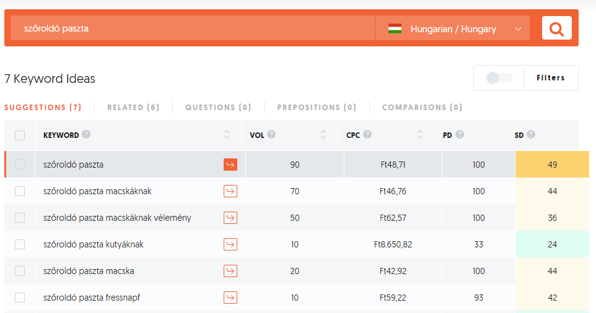Toggle the switch beside Filters
This screenshot has width=596, height=313.
[499, 78]
